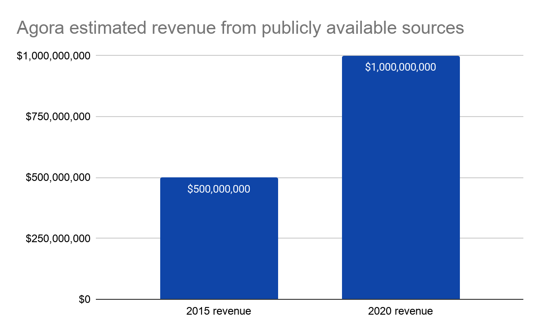Click the '2020 revenue' axis label
Screen dimensions: 540x334
[400, 311]
